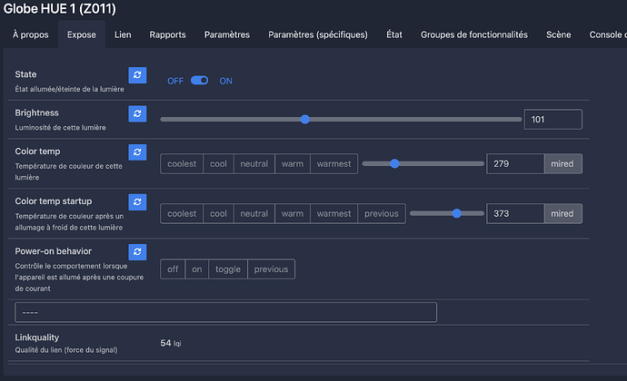Click the Color temp field showing 279
This screenshot has height=381, width=627.
pyautogui.click(x=515, y=164)
